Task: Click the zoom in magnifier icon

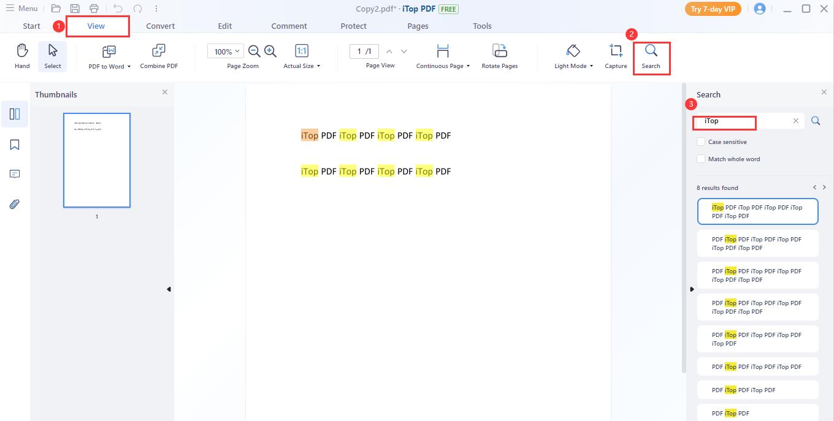Action: pos(270,51)
